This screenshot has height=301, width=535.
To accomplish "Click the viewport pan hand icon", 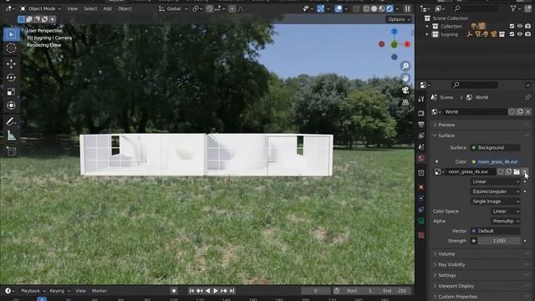I will click(x=405, y=78).
